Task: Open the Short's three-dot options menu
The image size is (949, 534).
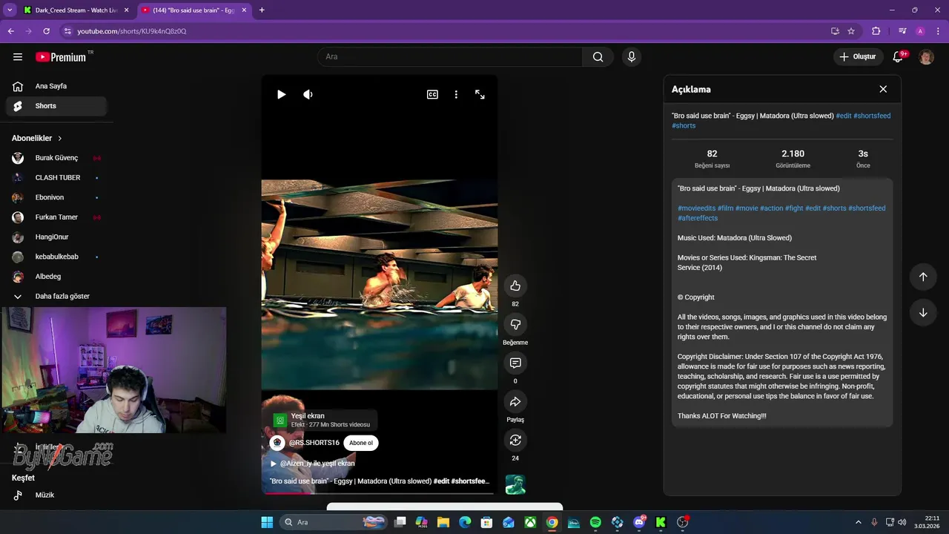Action: [x=456, y=94]
